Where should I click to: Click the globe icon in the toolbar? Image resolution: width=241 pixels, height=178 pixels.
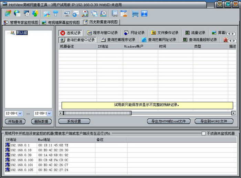click(17, 13)
